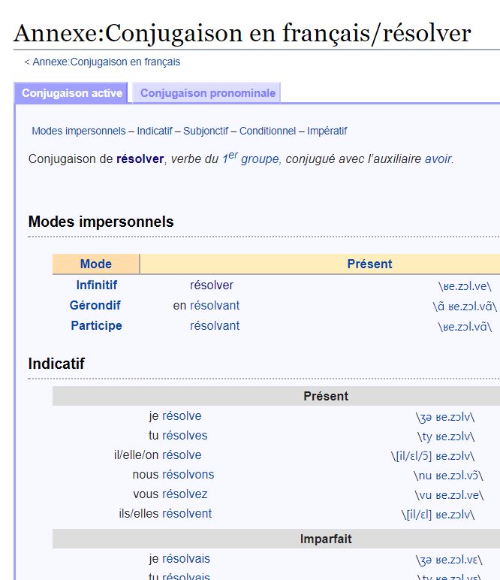This screenshot has width=500, height=580.
Task: Click the Infinitif mode link
Action: pyautogui.click(x=96, y=285)
